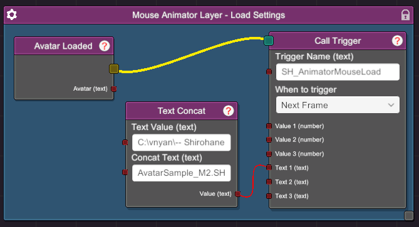Click the When to trigger label
Image resolution: width=419 pixels, height=227 pixels.
coord(306,89)
